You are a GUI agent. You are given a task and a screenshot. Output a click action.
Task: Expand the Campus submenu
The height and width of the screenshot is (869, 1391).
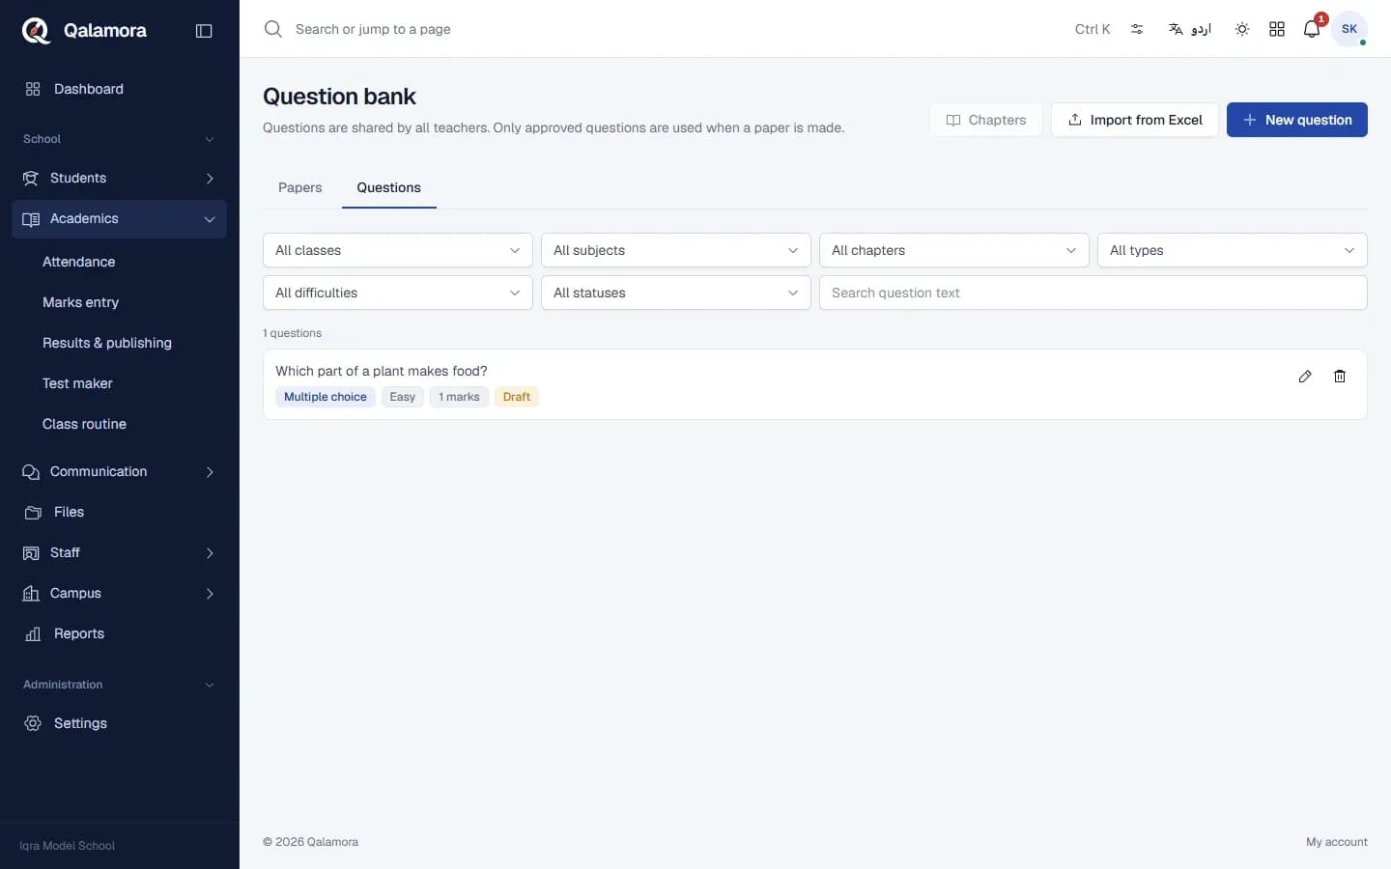[x=120, y=593]
